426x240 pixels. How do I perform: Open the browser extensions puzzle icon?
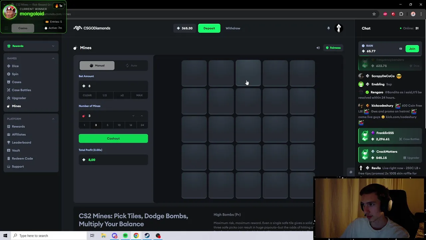[x=401, y=14]
